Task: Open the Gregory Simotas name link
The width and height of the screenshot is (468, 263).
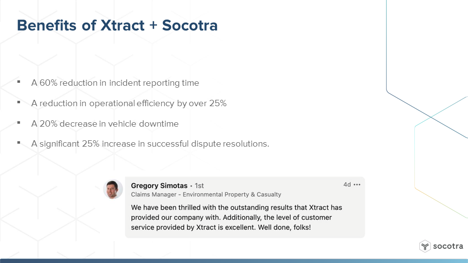Action: pyautogui.click(x=159, y=186)
